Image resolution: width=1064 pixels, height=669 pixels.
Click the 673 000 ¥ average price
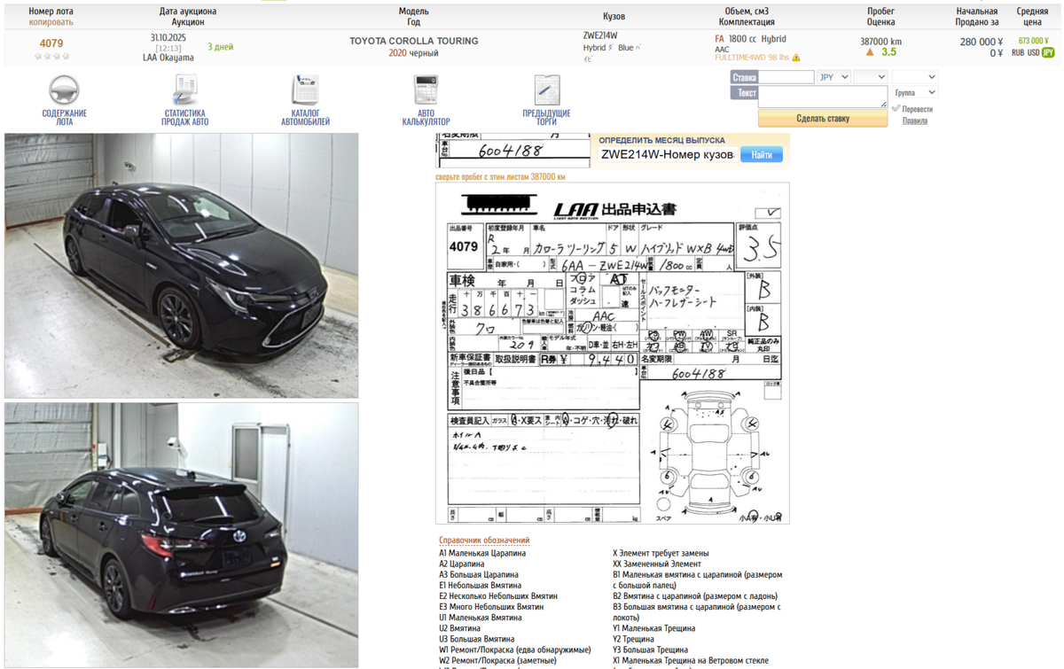click(x=1033, y=41)
